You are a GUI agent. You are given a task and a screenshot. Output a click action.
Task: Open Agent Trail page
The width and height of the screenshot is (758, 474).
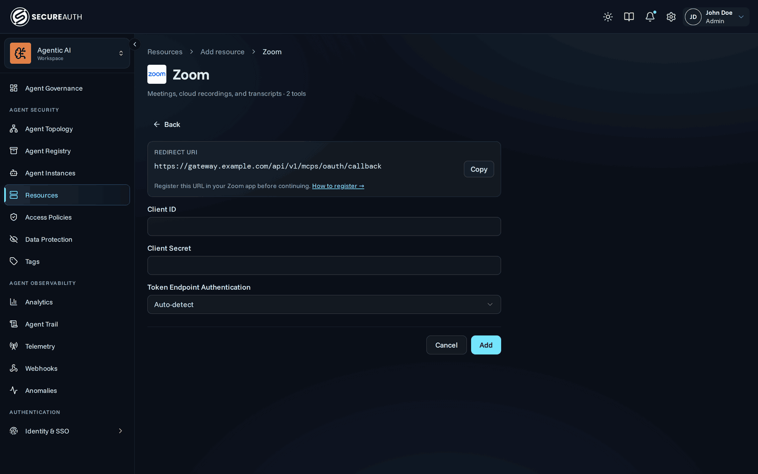point(67,324)
